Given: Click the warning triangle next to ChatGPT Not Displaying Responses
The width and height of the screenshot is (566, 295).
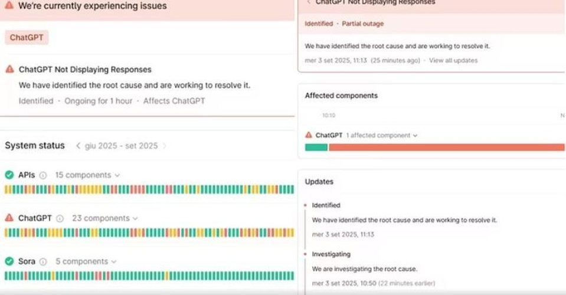Looking at the screenshot, I should point(9,70).
